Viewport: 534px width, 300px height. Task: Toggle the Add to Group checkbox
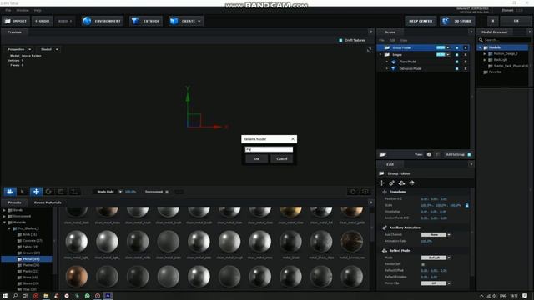[469, 155]
